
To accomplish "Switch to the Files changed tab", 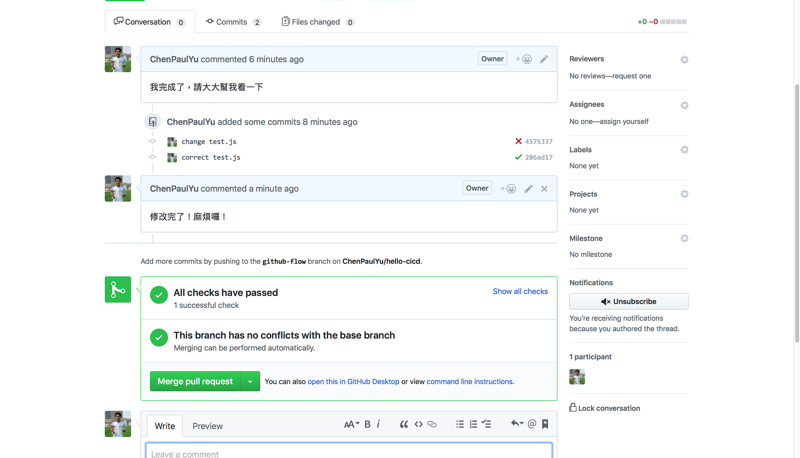I will pyautogui.click(x=316, y=22).
